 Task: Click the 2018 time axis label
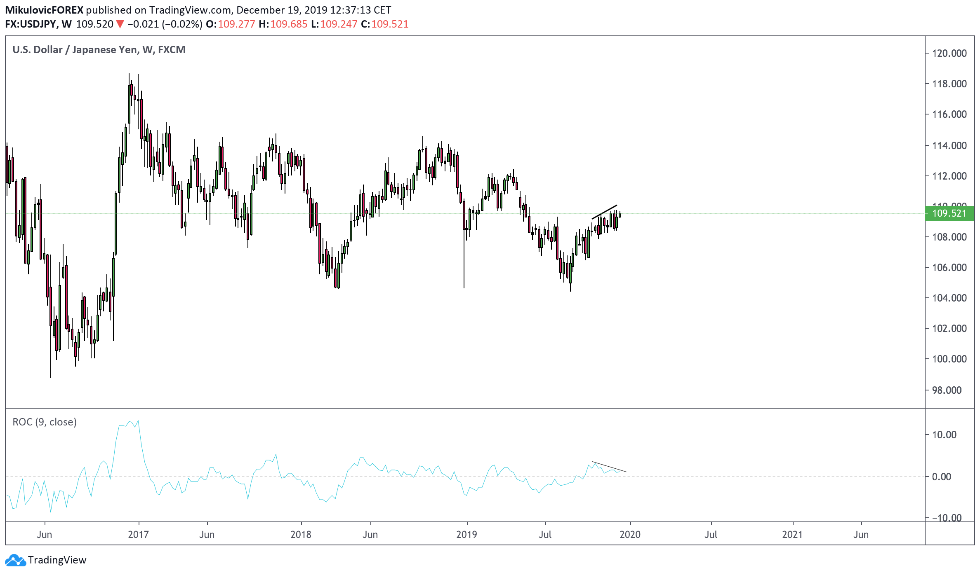tap(301, 535)
